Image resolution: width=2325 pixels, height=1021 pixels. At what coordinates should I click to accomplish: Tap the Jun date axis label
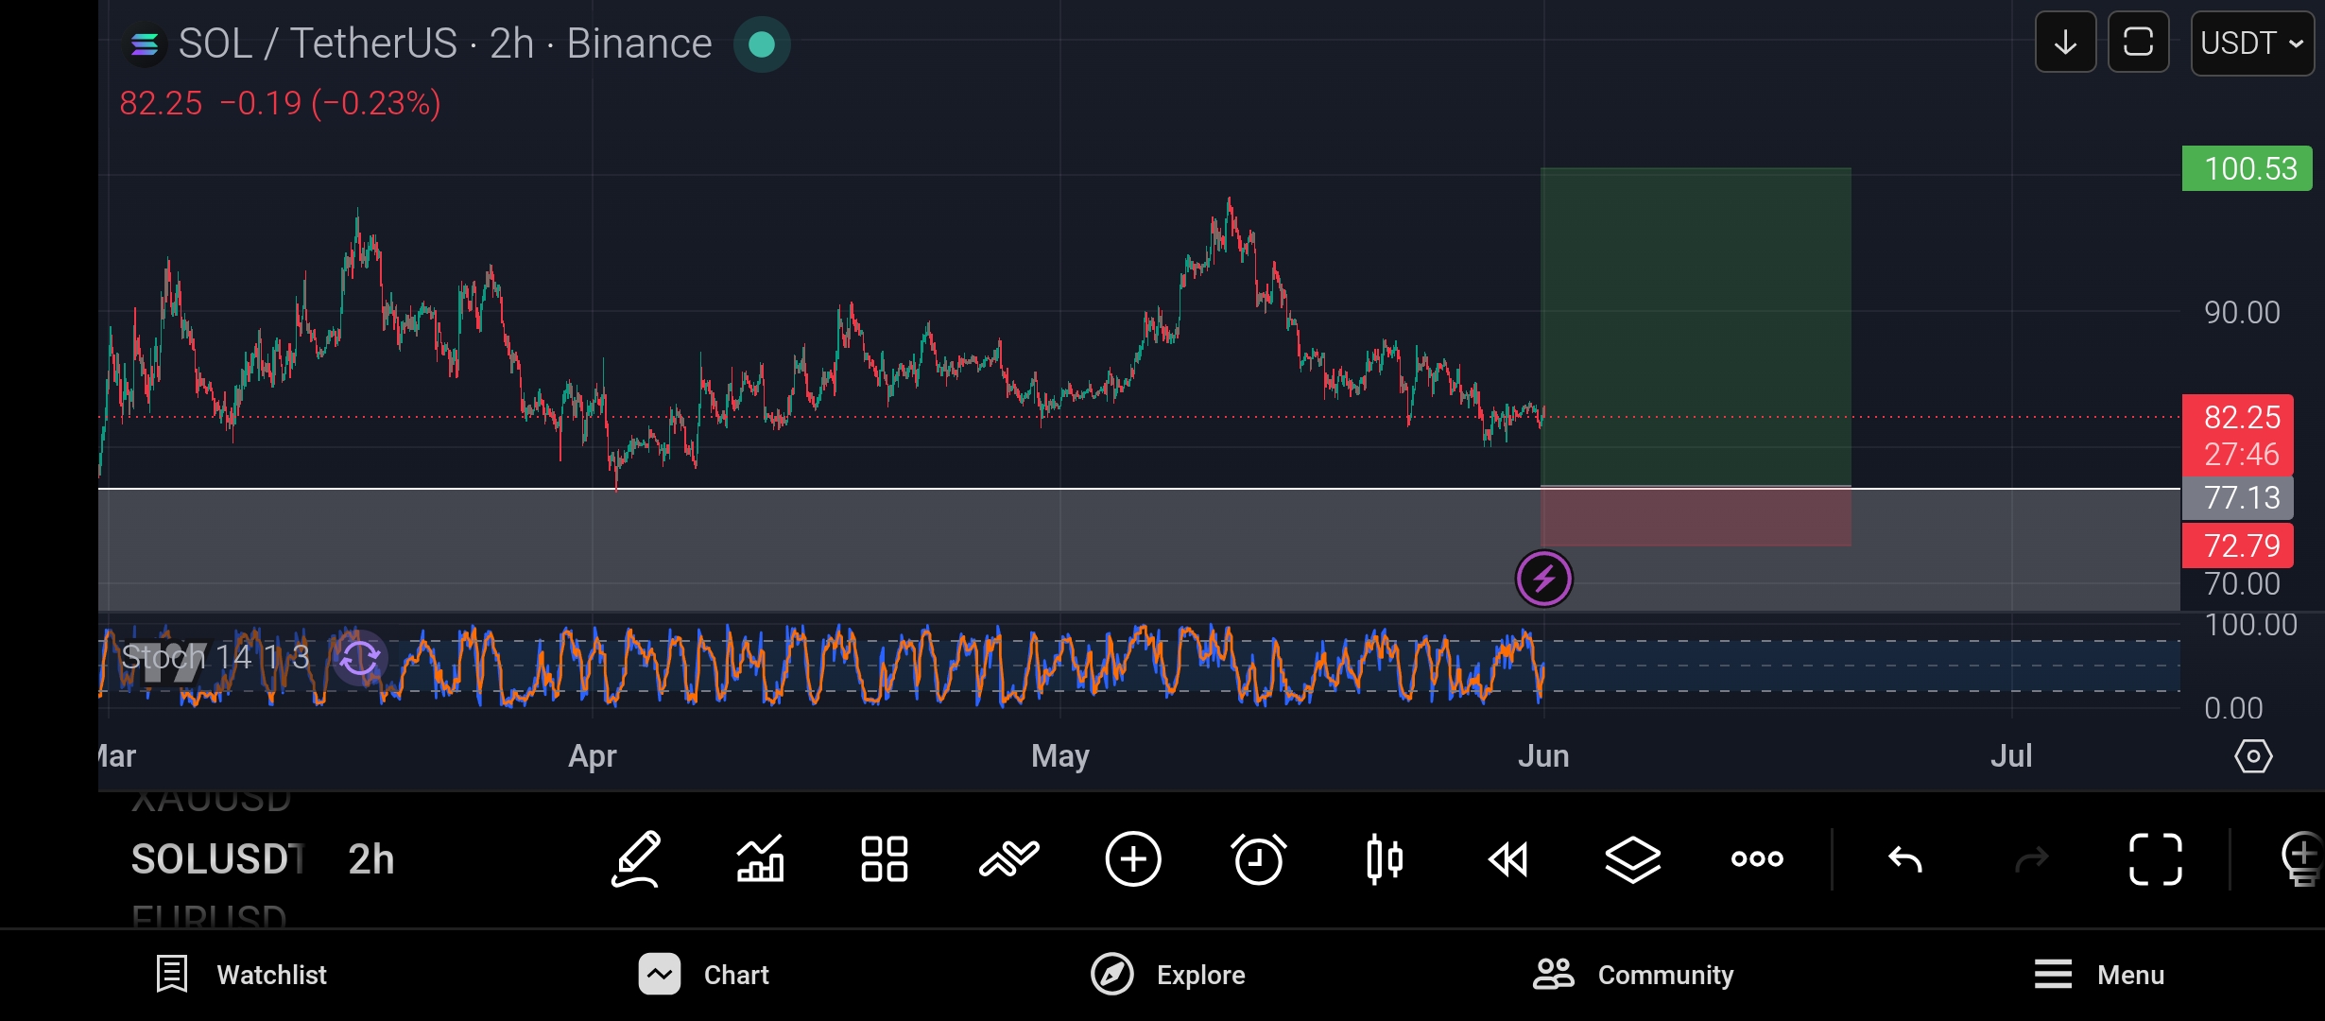pyautogui.click(x=1543, y=756)
